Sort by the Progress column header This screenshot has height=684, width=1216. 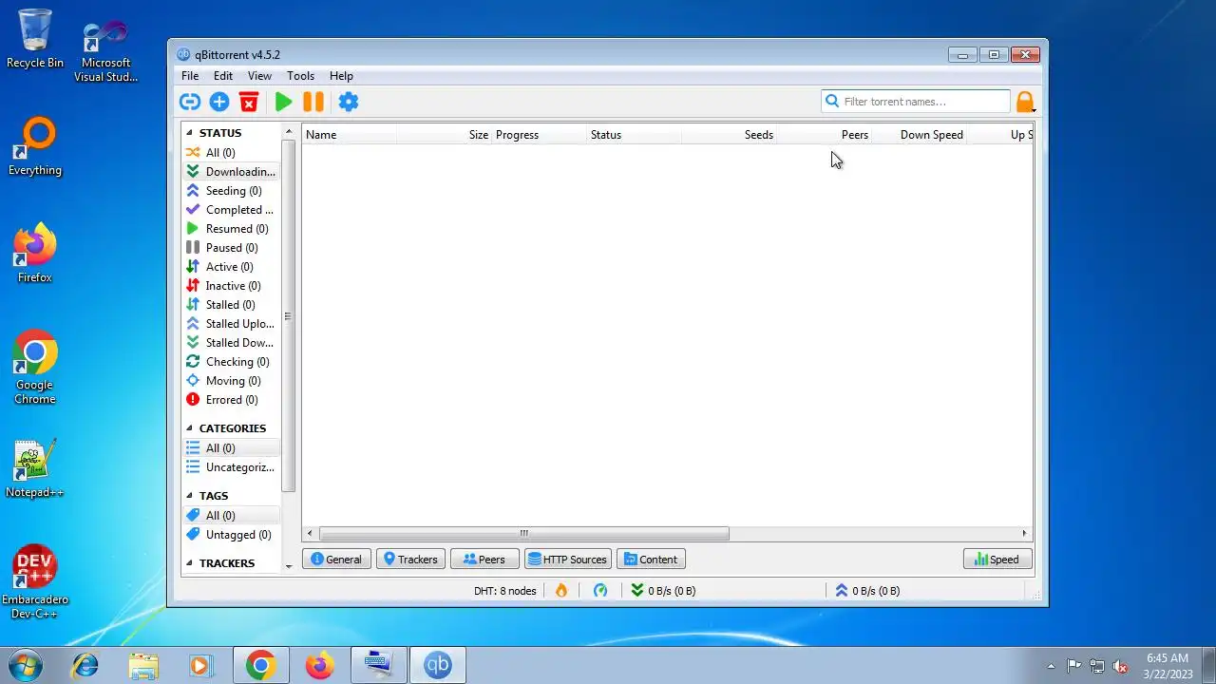pyautogui.click(x=539, y=135)
